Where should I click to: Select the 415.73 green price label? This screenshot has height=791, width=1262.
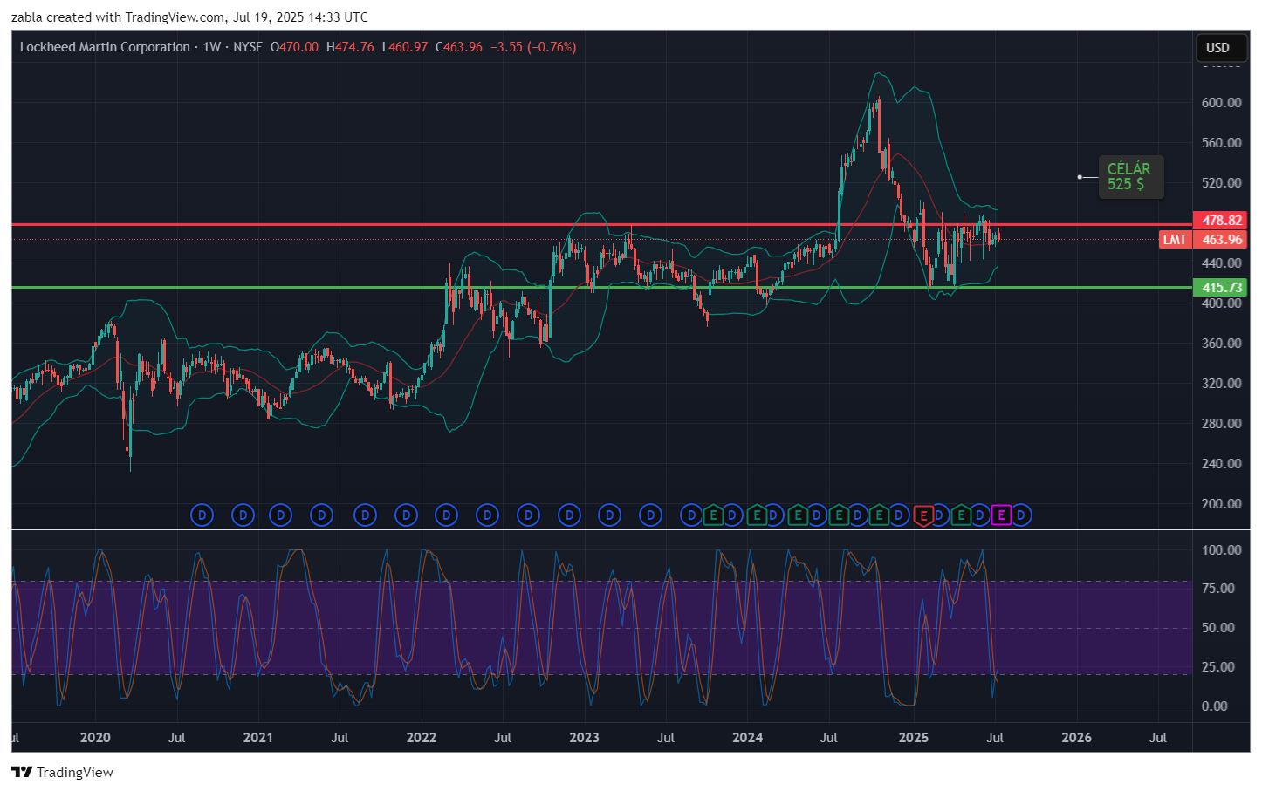[x=1221, y=287]
